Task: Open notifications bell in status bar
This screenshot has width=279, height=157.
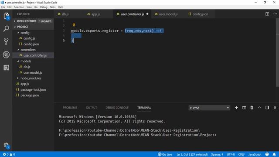Action: [x=274, y=154]
